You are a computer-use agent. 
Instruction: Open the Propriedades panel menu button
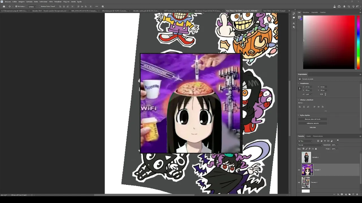360,74
